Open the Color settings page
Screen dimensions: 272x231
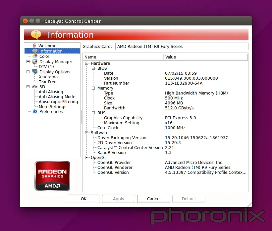[44, 56]
